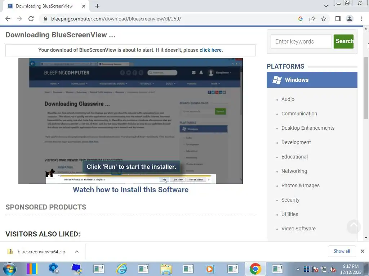Click the vertical scrollbar thumb
This screenshot has height=276, width=369.
tap(366, 88)
